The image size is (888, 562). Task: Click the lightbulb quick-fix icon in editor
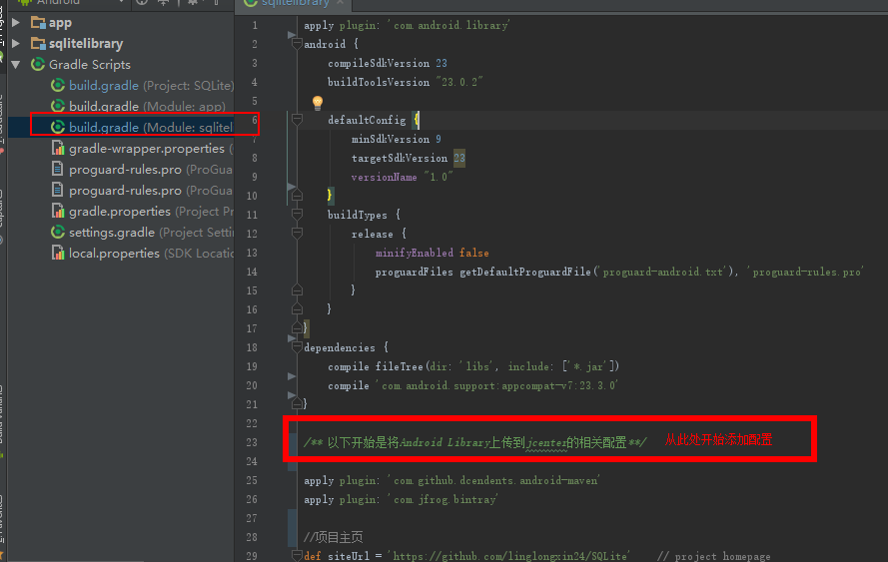318,103
